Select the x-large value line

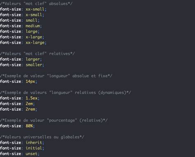coord(22,37)
